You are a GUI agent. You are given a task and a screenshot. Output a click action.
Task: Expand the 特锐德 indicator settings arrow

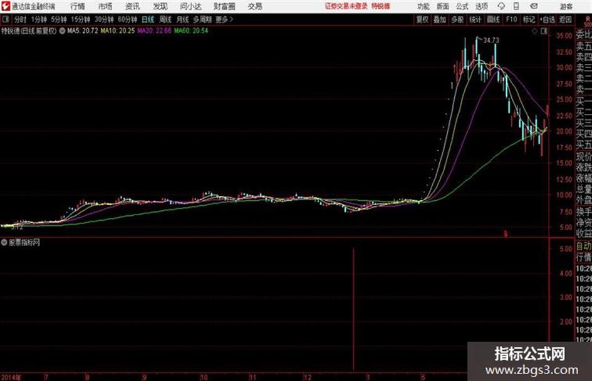coord(62,31)
